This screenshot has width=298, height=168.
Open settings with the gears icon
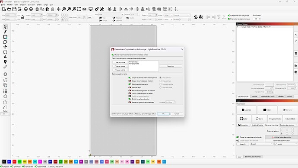97,9
